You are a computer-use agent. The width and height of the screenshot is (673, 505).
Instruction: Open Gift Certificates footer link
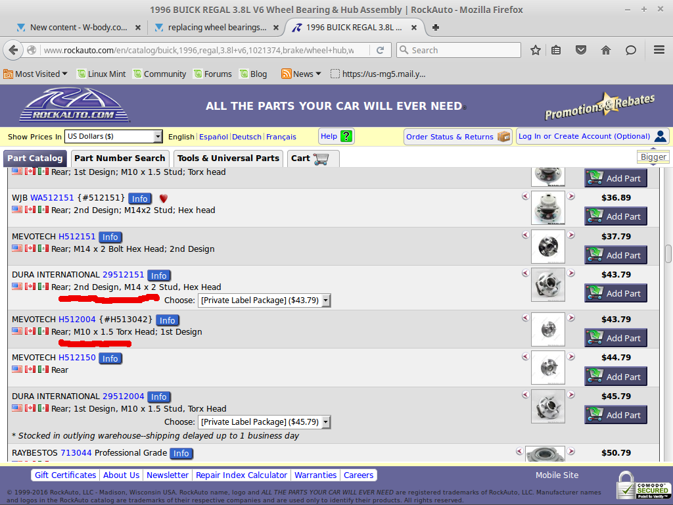tap(65, 475)
